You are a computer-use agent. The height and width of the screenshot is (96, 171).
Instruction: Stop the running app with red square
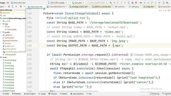pyautogui.click(x=136, y=3)
